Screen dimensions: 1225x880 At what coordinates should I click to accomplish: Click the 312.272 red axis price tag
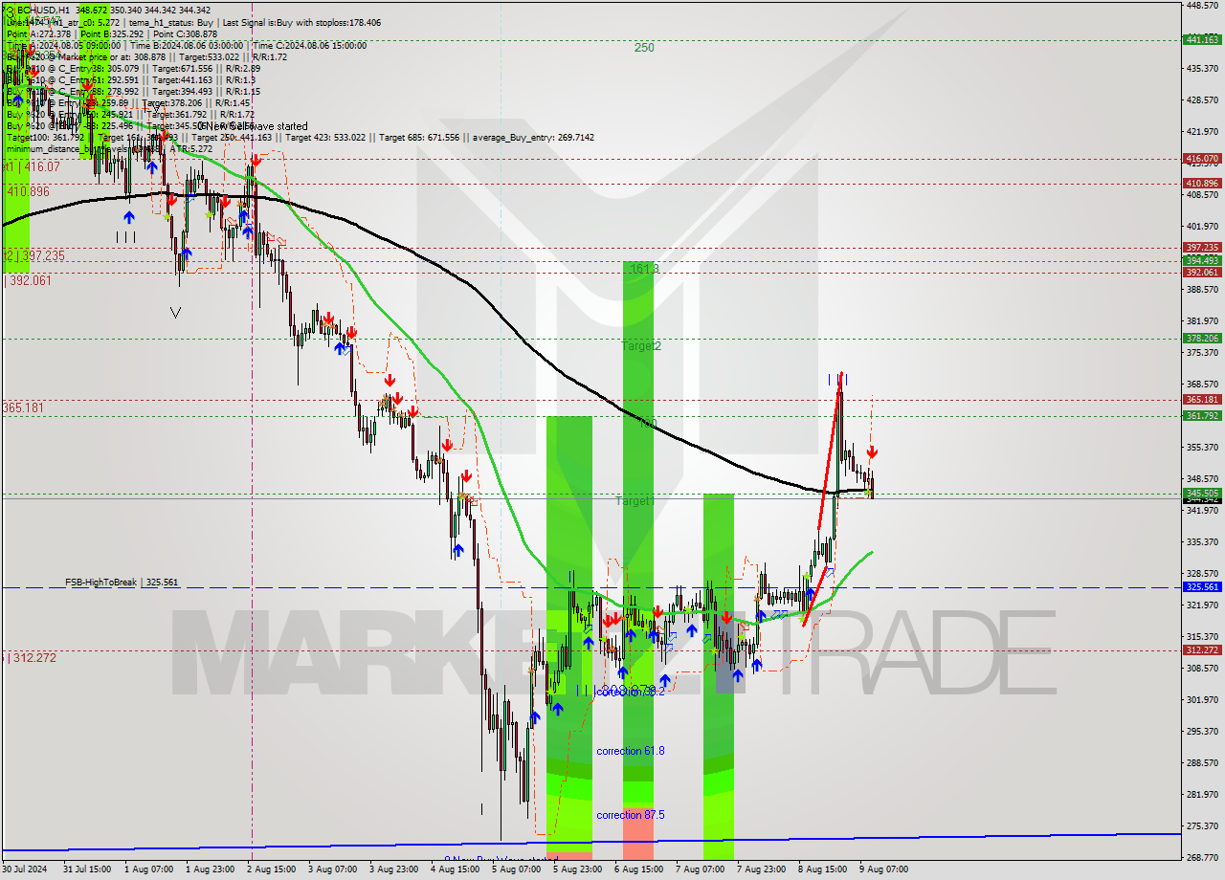[x=1202, y=649]
